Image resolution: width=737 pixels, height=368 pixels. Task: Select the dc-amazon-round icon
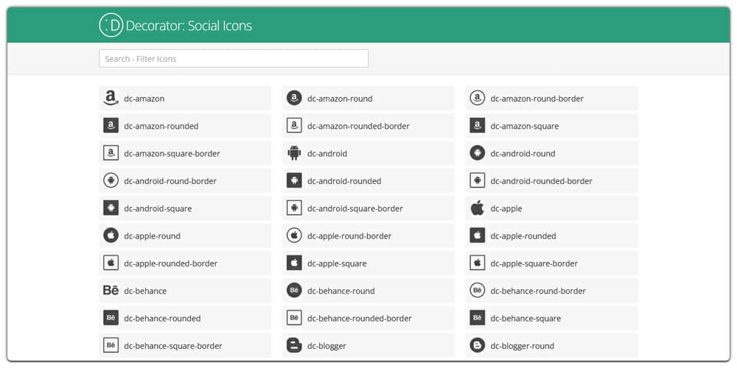coord(294,98)
